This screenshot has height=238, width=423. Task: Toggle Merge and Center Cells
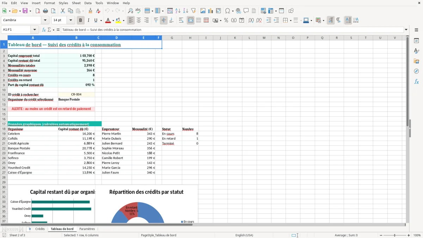coord(191,20)
